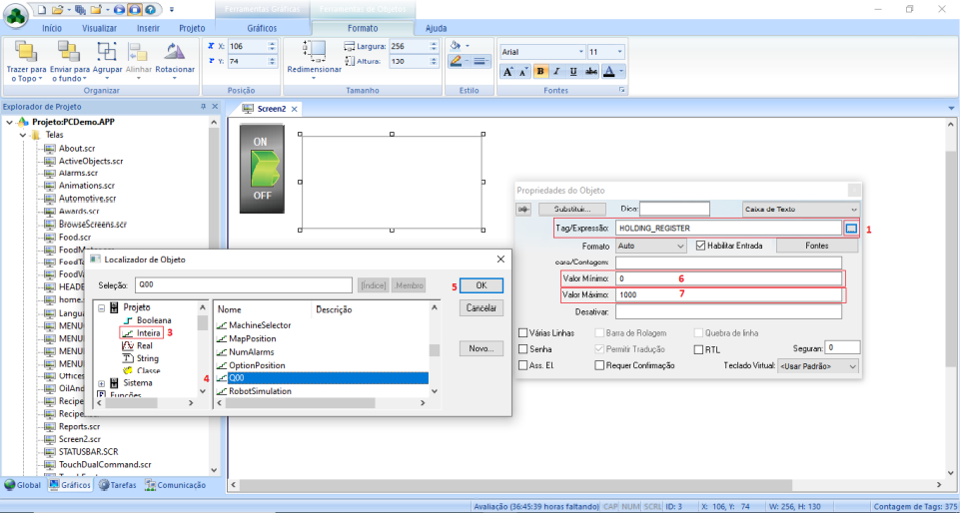Open the Rotacionar tool
The width and height of the screenshot is (960, 515).
coord(175,53)
